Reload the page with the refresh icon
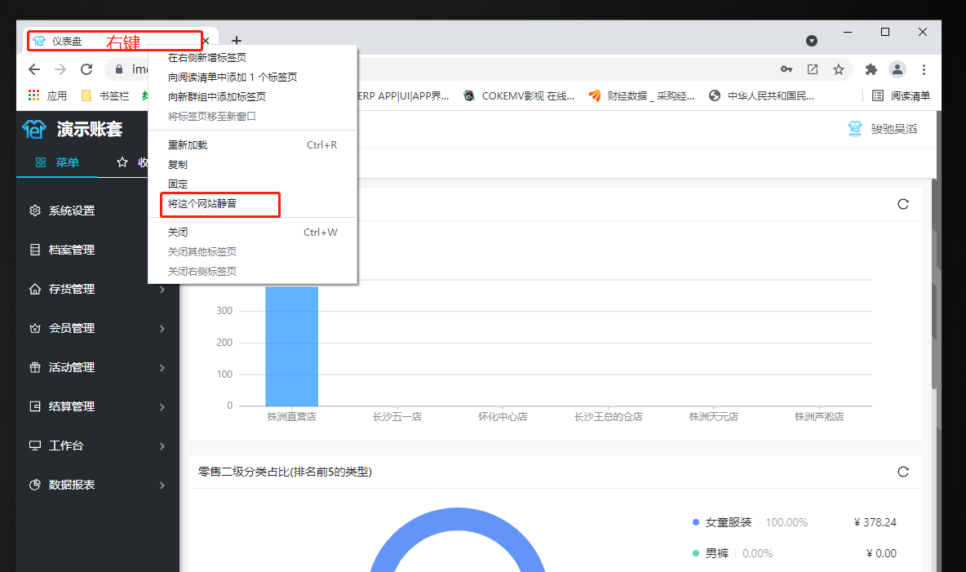 (86, 69)
